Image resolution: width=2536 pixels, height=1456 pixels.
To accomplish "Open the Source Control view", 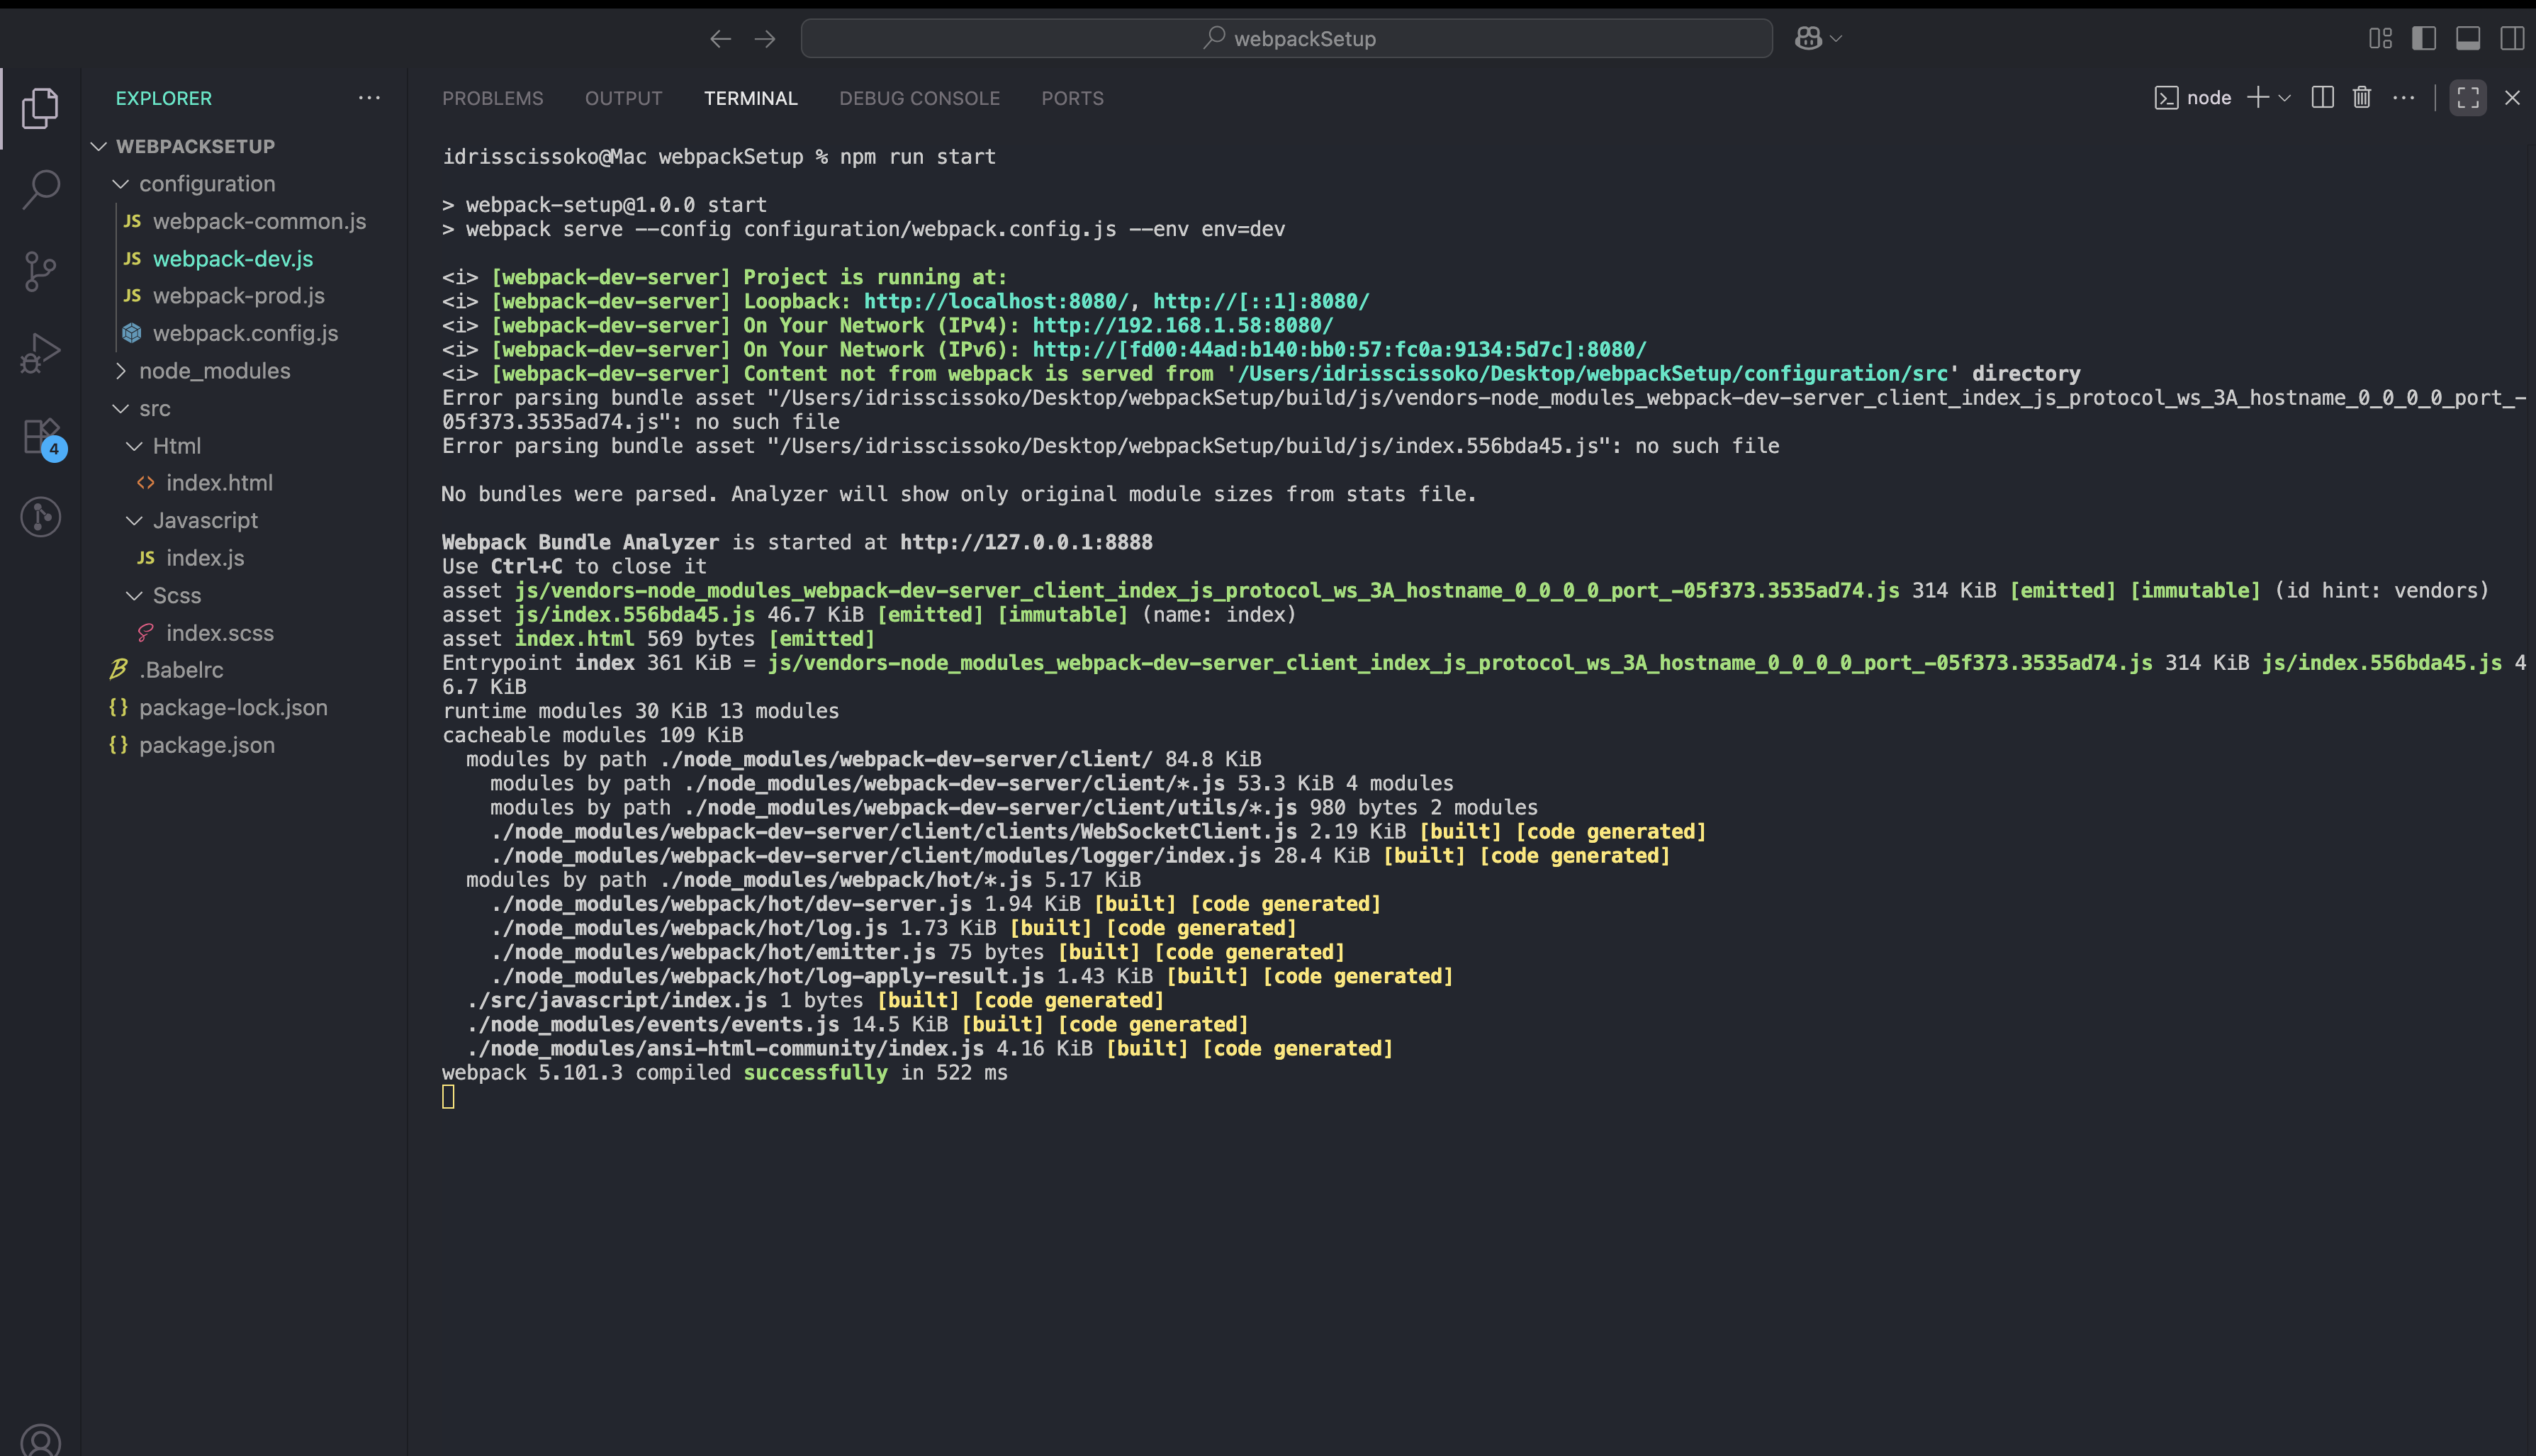I will [41, 270].
